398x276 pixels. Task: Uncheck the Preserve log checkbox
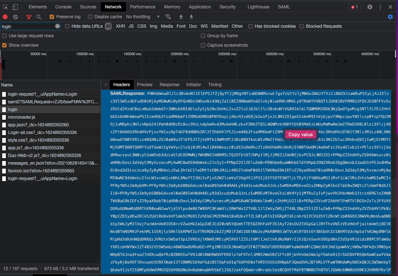(51, 16)
